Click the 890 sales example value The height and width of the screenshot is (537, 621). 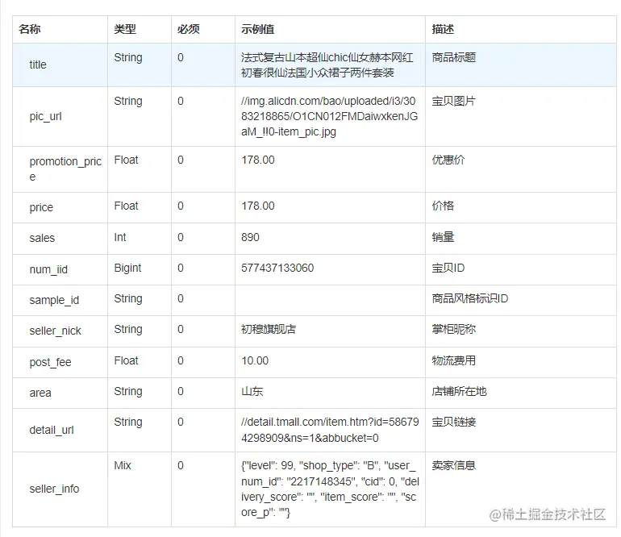tap(250, 237)
